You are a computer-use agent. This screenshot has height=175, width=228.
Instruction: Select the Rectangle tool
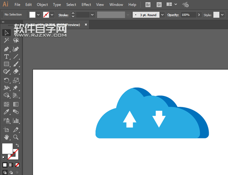coord(6,64)
